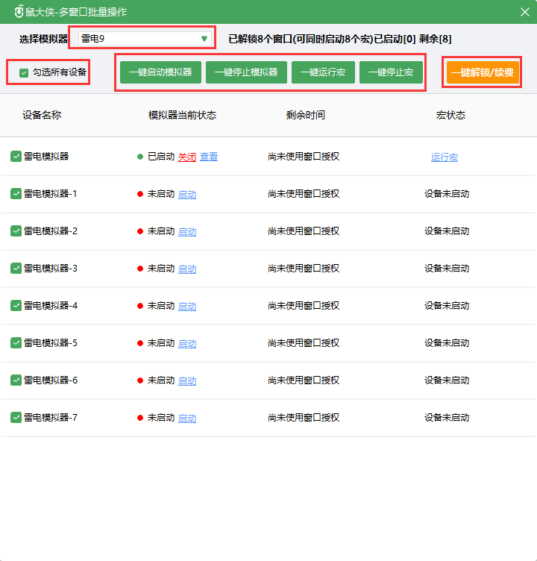Toggle the 雷电模拟器-7 checkbox
The image size is (537, 561).
[16, 417]
